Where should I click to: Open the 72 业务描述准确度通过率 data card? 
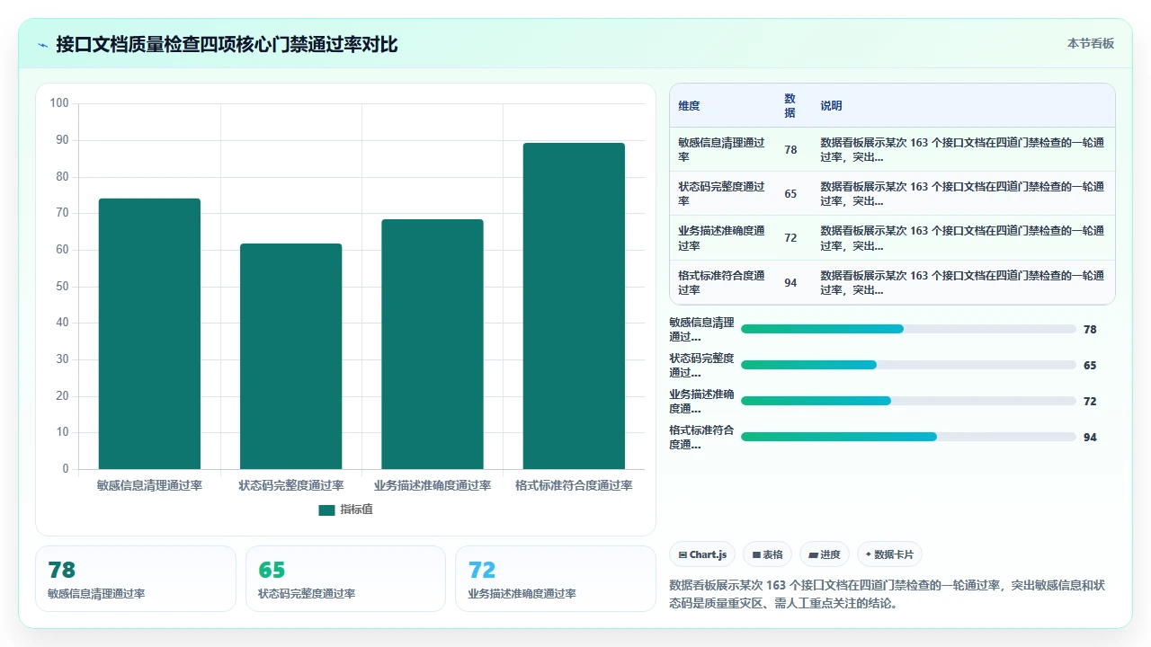coord(556,579)
